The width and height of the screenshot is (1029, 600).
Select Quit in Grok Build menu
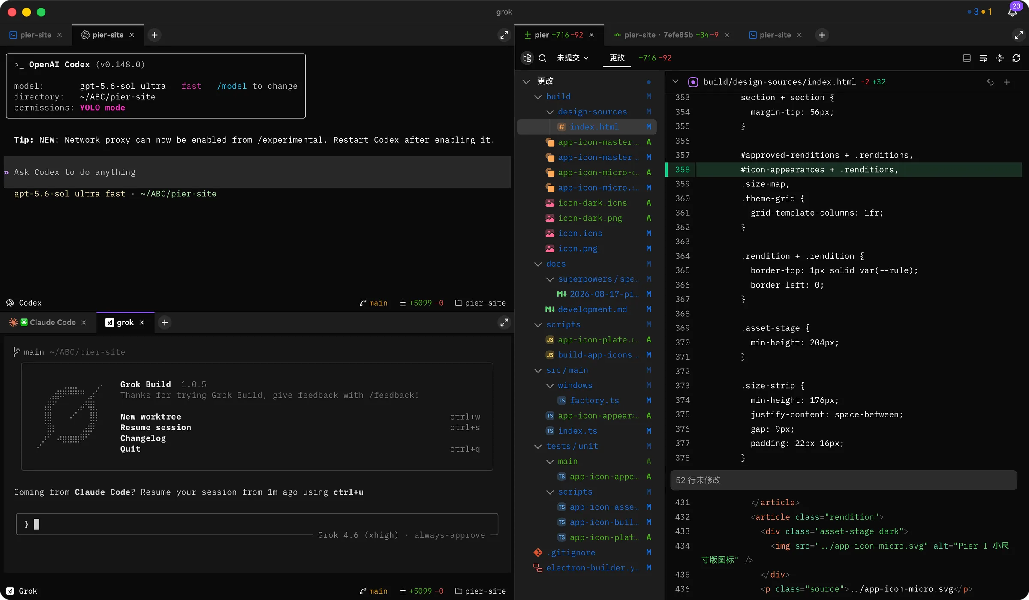[x=130, y=449]
